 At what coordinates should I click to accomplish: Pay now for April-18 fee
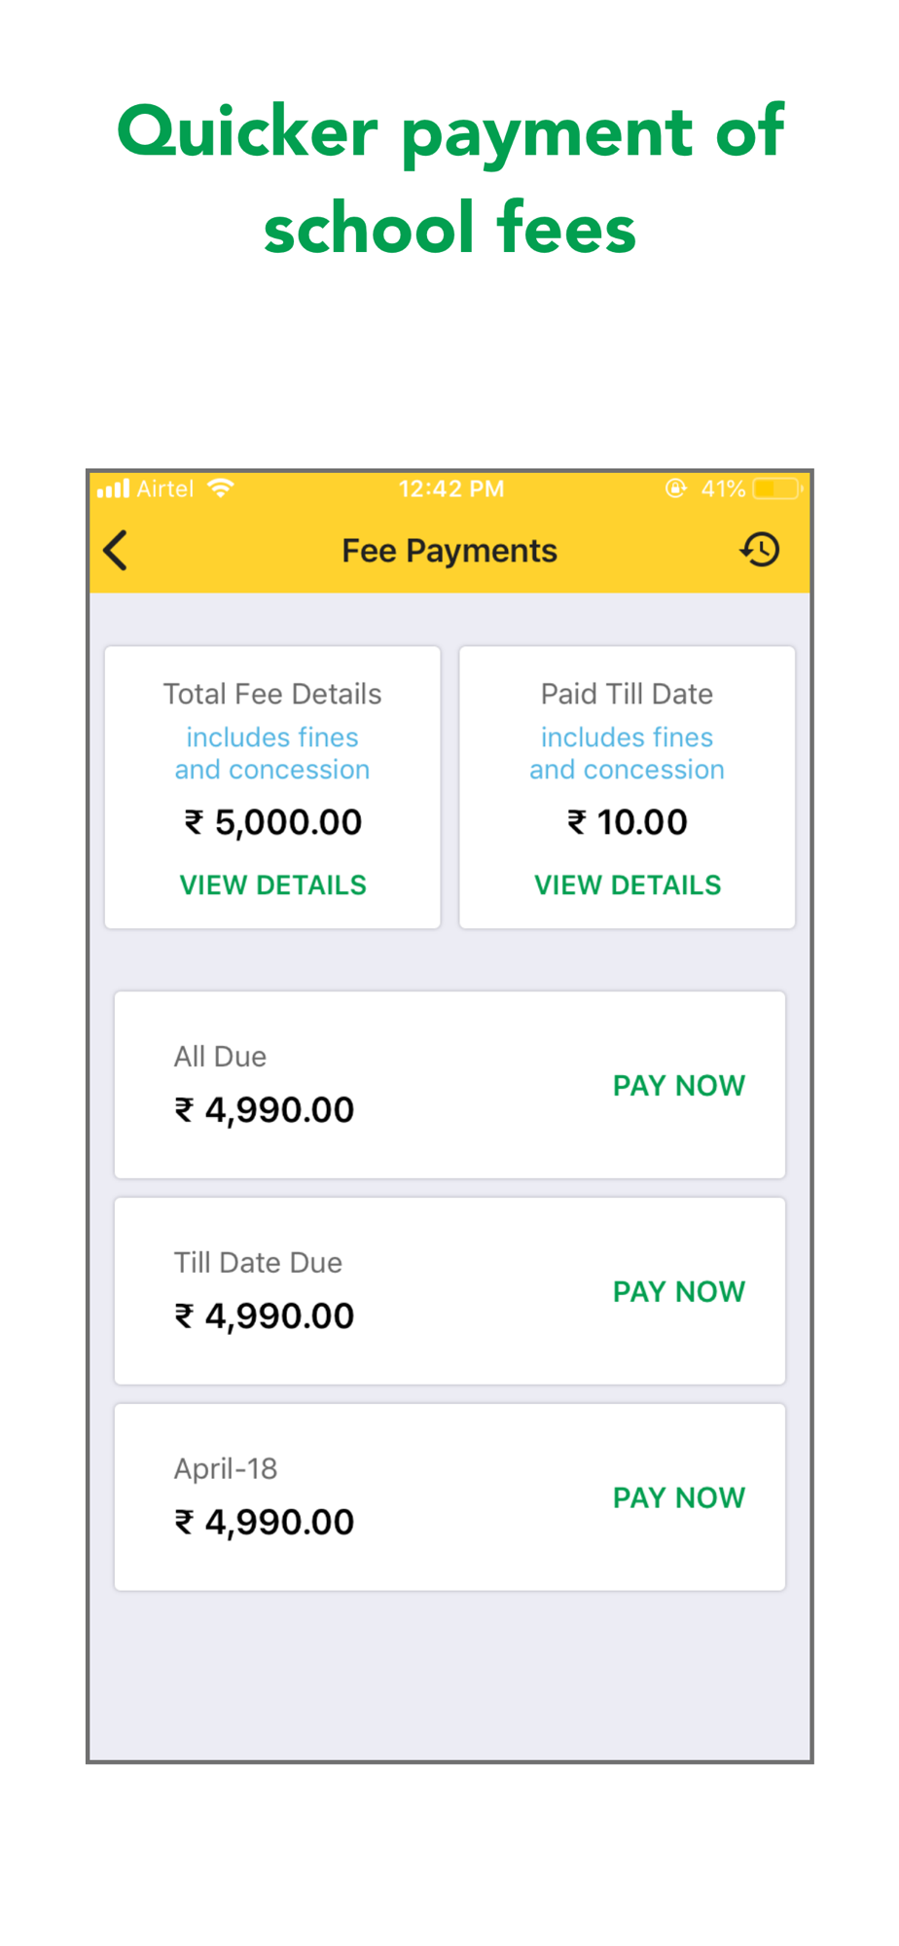679,1497
